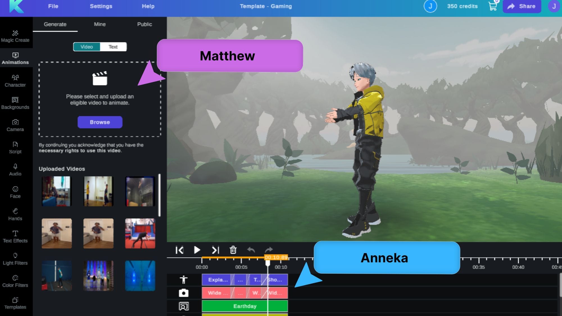
Task: Click the Backgrounds panel icon
Action: (15, 102)
